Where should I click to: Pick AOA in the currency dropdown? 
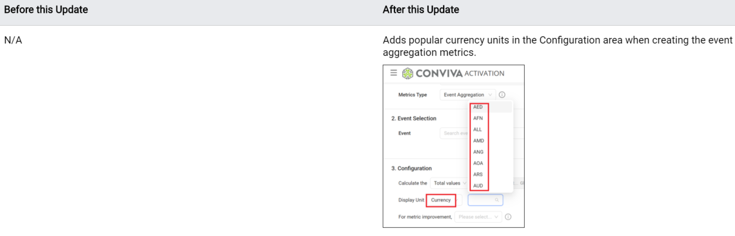(478, 163)
